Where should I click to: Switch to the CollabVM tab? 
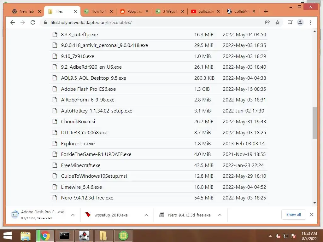click(238, 11)
